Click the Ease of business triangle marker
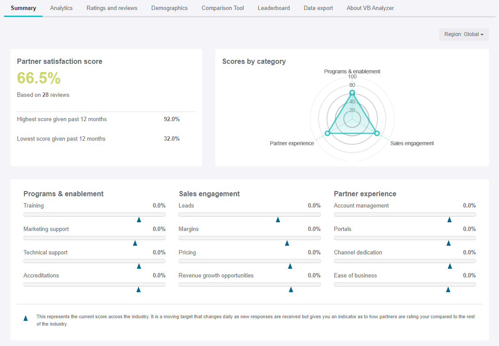Screen dimensions: 499x346 [448, 290]
